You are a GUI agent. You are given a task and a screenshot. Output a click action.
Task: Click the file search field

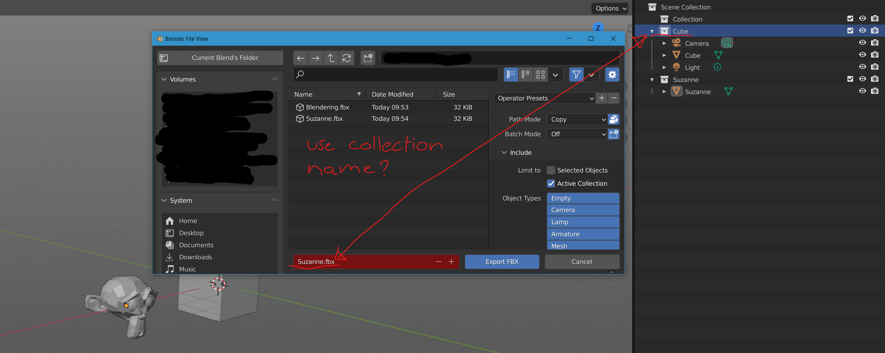click(396, 74)
